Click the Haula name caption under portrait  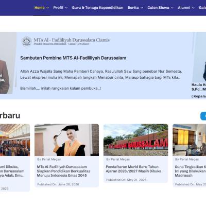199,87
